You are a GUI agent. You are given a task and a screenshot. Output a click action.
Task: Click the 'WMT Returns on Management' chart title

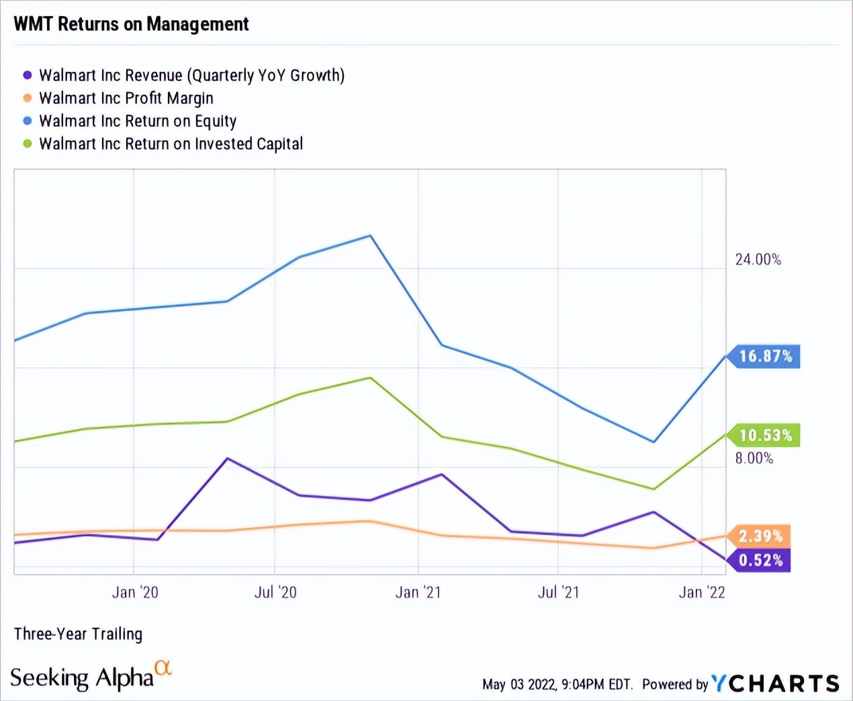132,24
